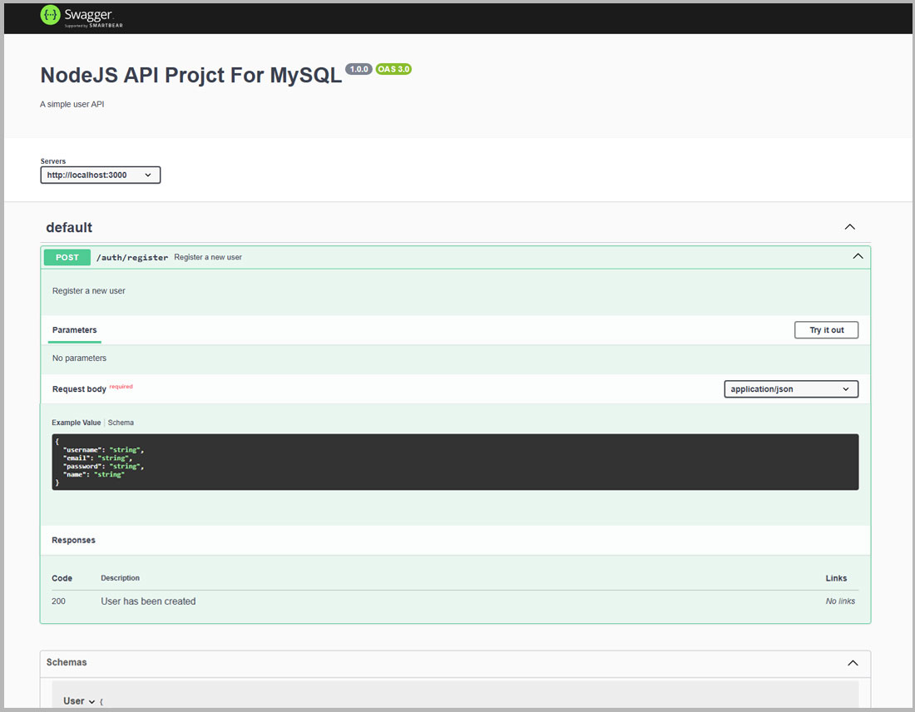Select the Example Value tab
Viewport: 915px width, 712px height.
tap(76, 423)
